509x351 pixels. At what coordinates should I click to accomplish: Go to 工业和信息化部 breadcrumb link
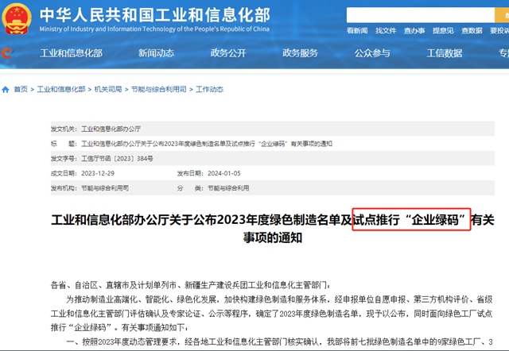click(x=61, y=90)
